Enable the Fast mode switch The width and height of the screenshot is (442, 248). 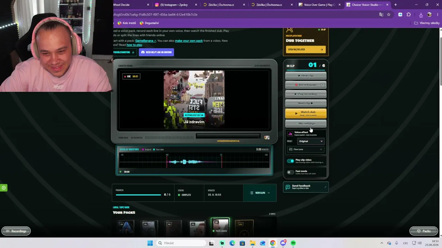(x=290, y=172)
